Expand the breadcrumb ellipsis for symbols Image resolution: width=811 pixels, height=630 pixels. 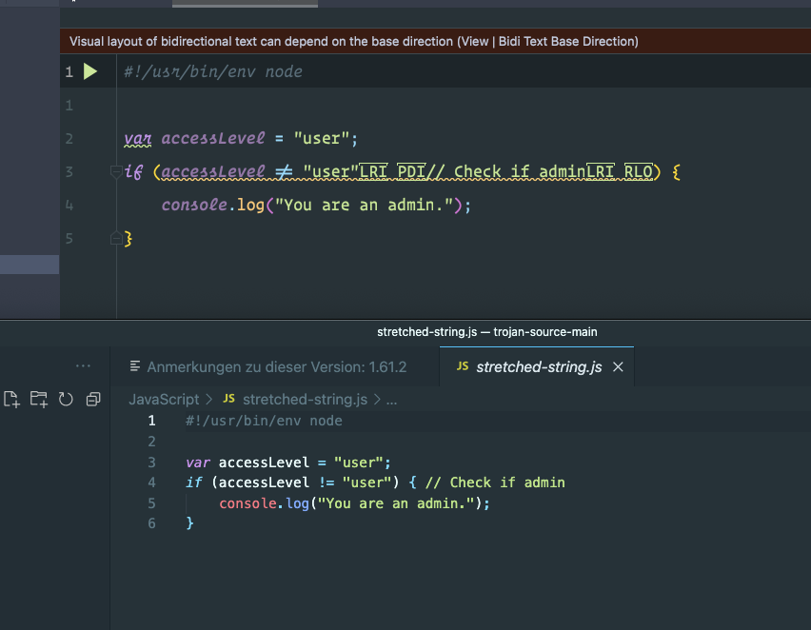[391, 399]
